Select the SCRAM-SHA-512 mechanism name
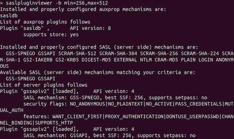 pos(79,53)
